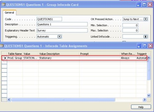Screen dimensions: 154x112
Task: Click the Table Name column header
Action: (15, 54)
